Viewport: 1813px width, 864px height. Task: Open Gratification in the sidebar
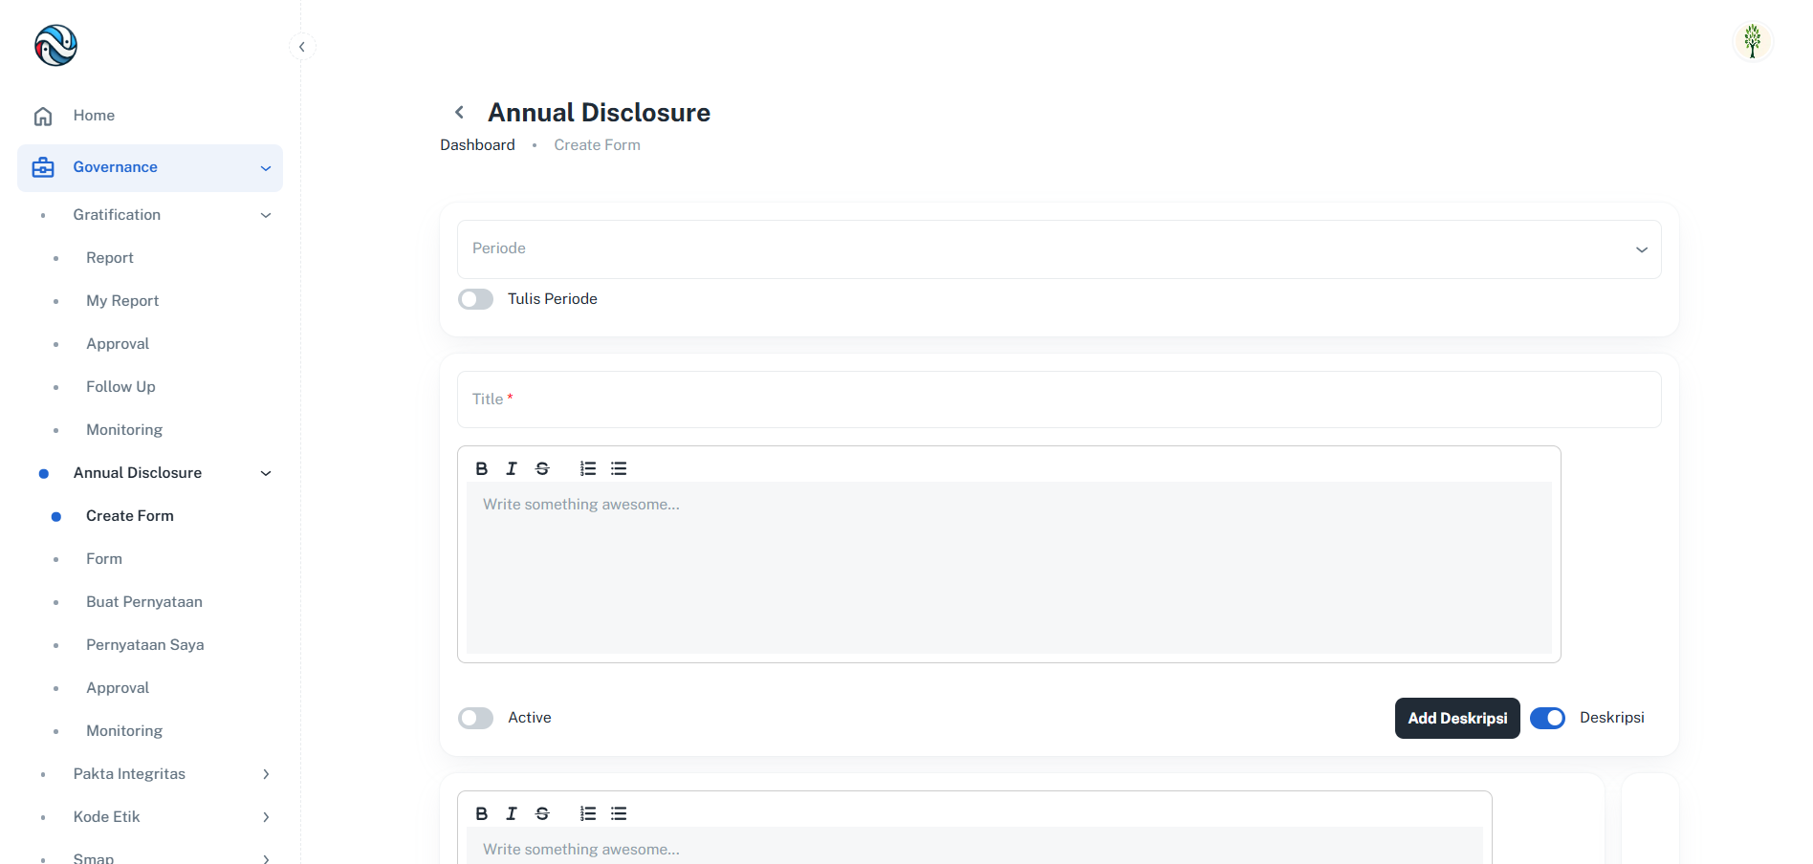click(117, 215)
